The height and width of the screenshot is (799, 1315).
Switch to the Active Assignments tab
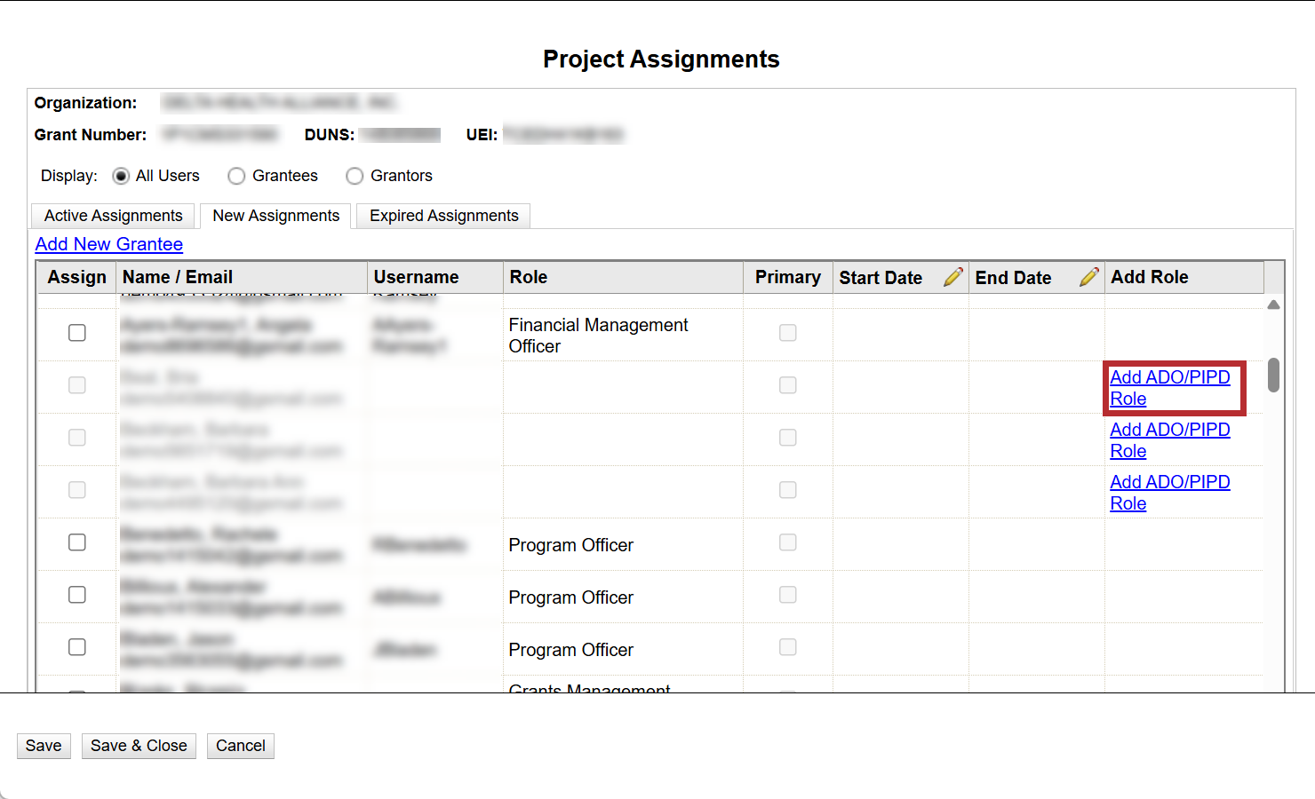pyautogui.click(x=113, y=216)
